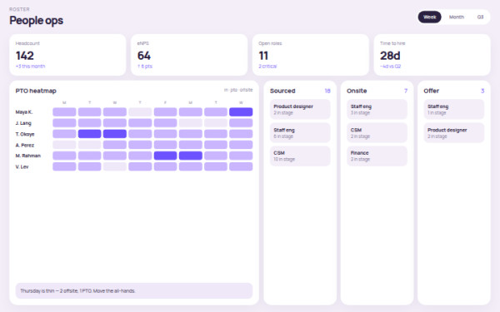
Task: Open Staff eng card in Sourced
Action: click(x=300, y=133)
